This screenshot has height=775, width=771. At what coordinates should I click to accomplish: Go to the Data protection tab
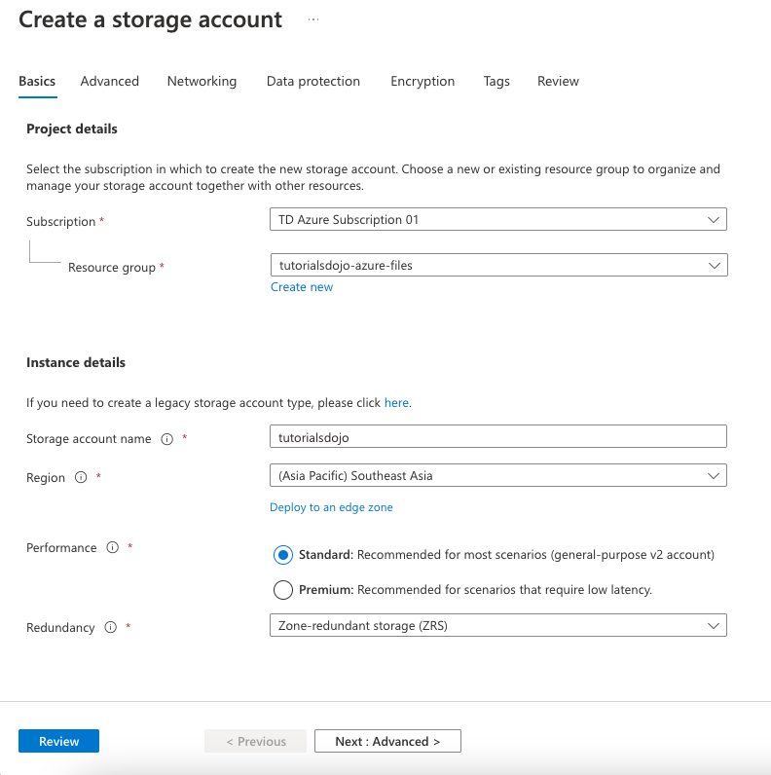click(x=313, y=82)
